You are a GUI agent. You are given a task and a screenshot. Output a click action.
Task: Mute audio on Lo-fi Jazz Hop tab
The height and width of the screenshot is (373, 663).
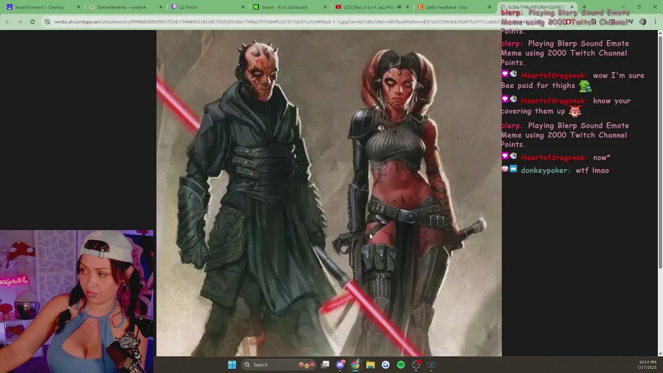pos(399,7)
